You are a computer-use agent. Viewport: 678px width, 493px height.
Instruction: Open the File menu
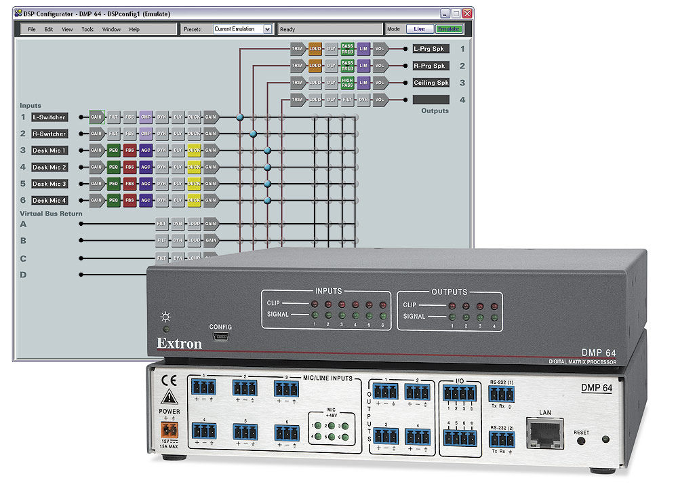(32, 29)
